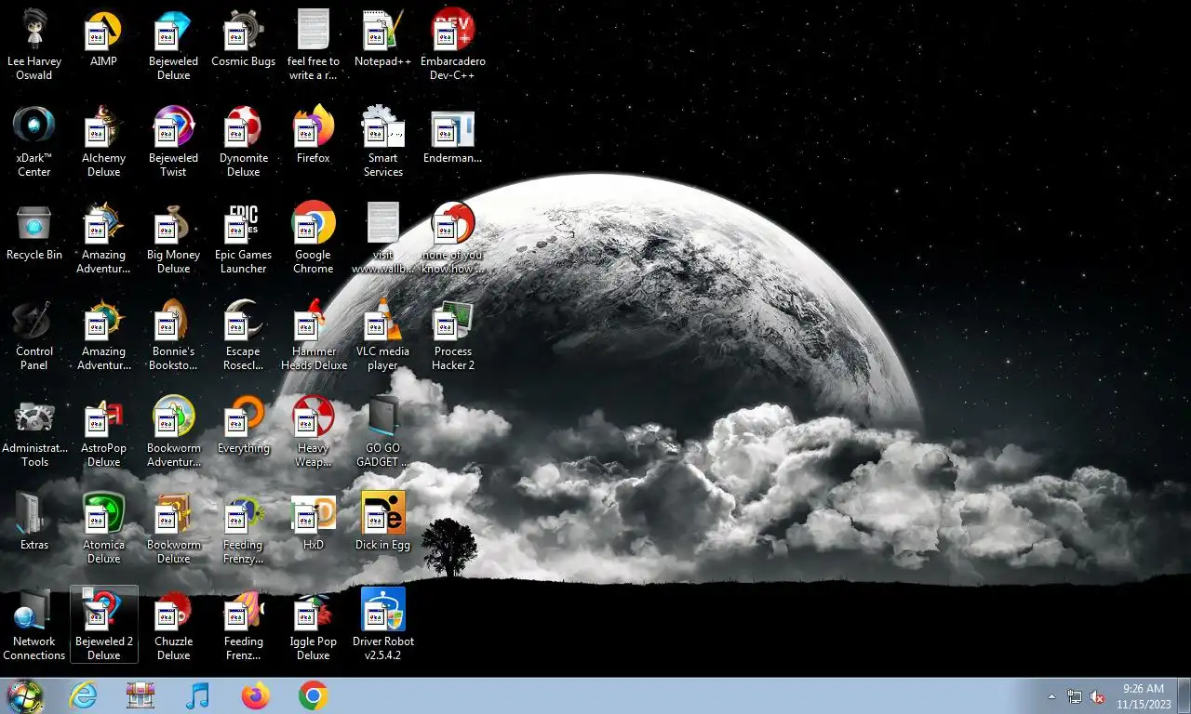
Task: Select the HxD hex editor shortcut
Action: (314, 524)
